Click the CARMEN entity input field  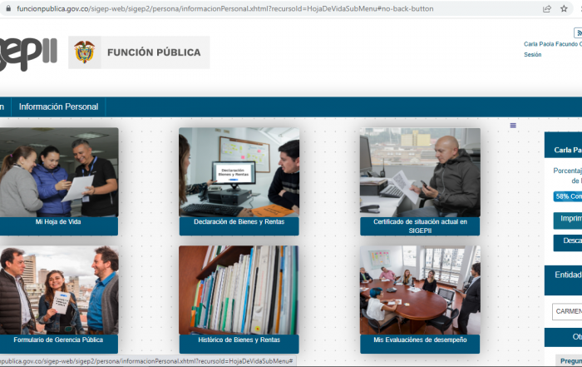click(567, 311)
